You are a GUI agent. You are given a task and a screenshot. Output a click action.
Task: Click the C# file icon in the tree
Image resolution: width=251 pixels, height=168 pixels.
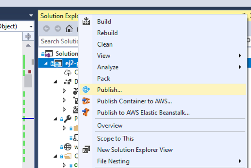(76, 165)
